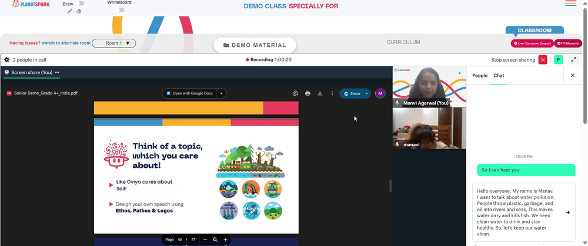Click the Demo Material button
The image size is (588, 246).
[255, 45]
